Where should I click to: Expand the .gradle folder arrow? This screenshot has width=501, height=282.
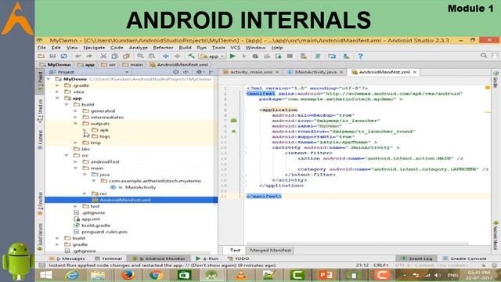coord(57,85)
